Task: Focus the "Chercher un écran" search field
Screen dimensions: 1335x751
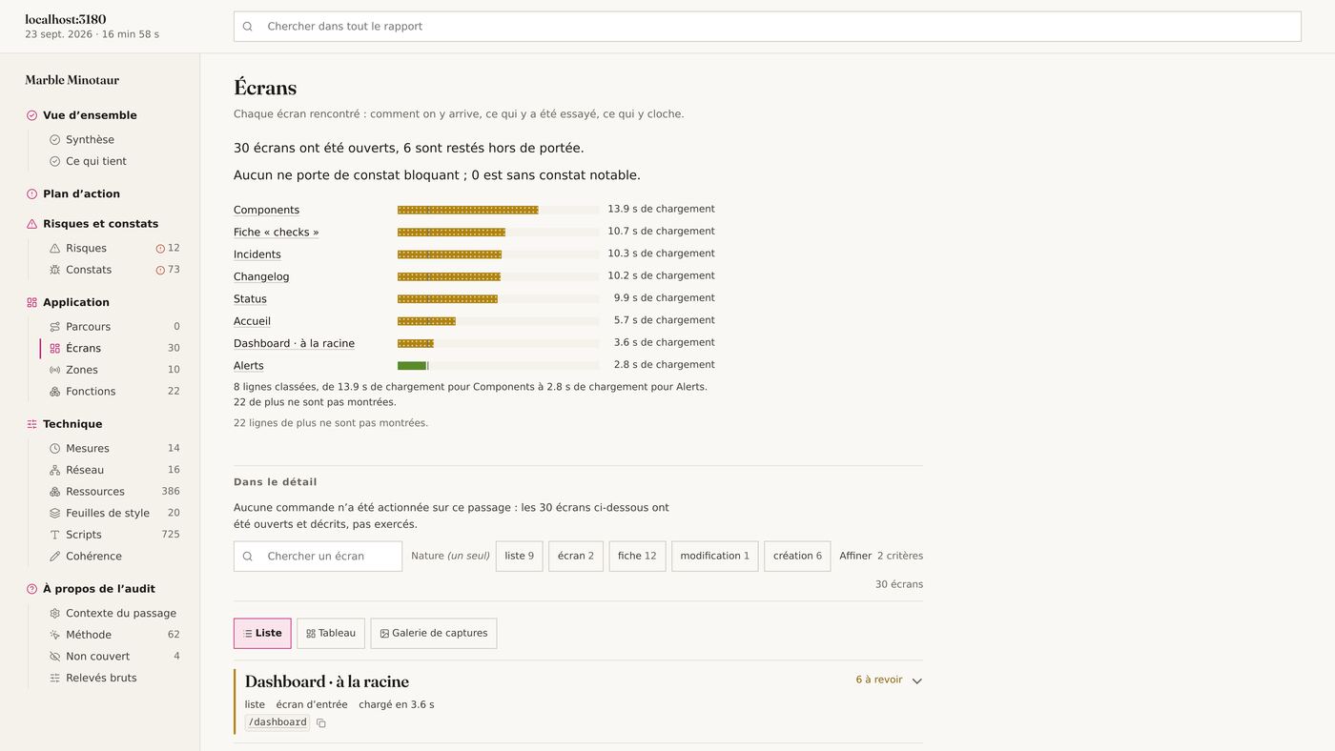Action: [318, 557]
